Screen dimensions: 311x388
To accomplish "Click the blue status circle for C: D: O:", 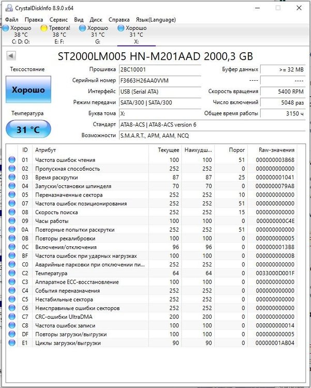I will [6, 28].
